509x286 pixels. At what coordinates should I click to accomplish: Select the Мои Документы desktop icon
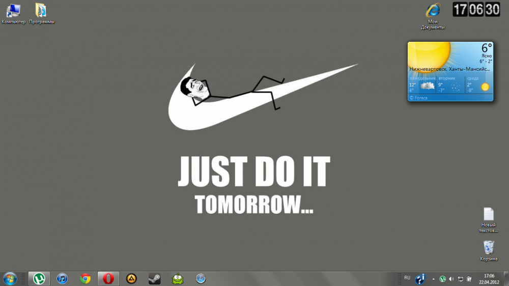(x=433, y=17)
